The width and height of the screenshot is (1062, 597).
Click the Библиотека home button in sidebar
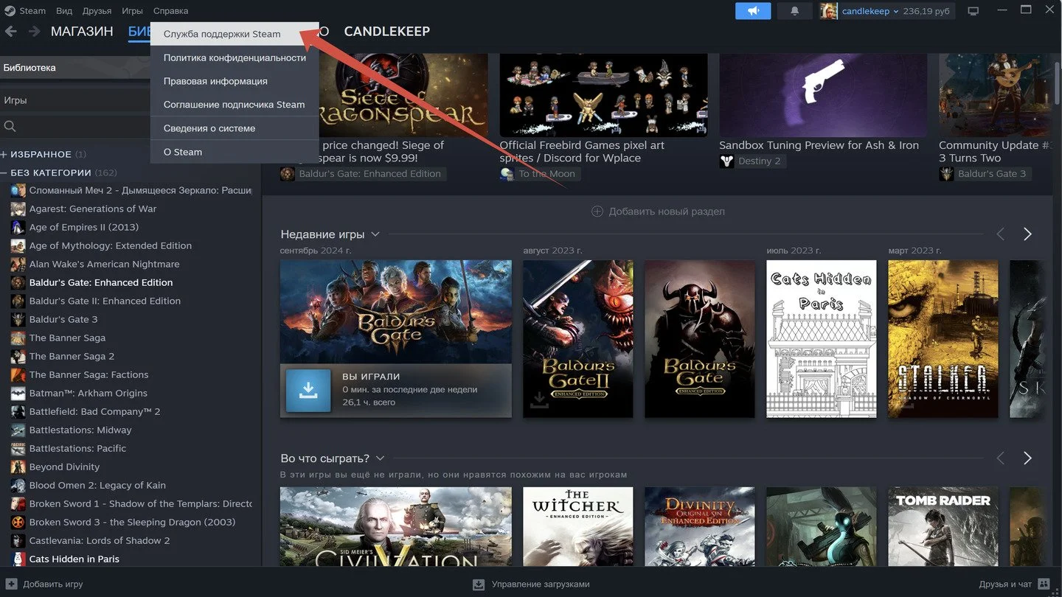tap(75, 68)
